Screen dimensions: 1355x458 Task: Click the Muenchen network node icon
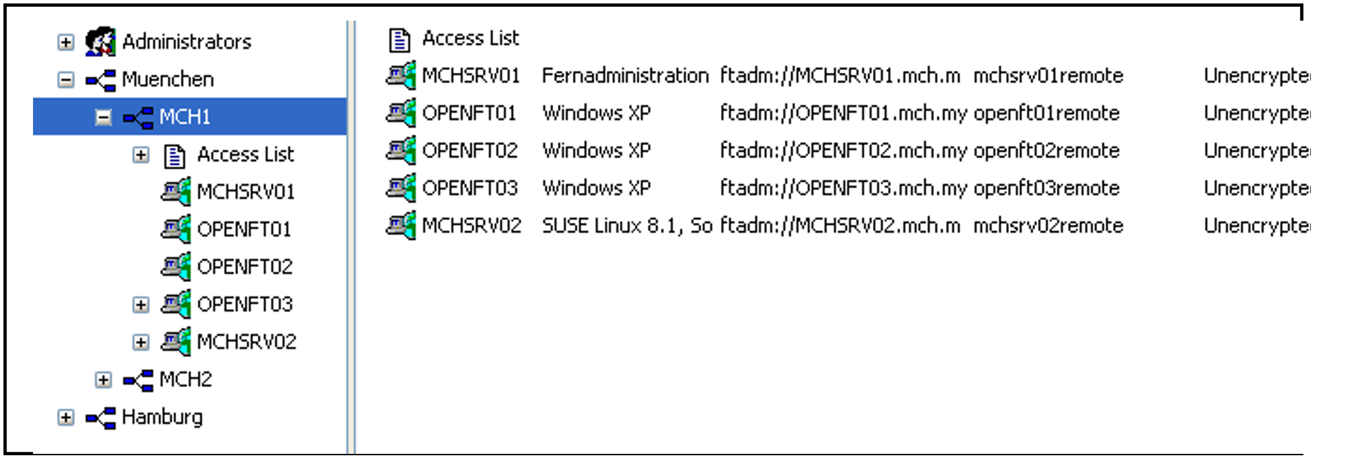(x=100, y=80)
